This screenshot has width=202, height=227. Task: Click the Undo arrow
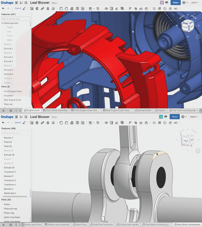3,8
